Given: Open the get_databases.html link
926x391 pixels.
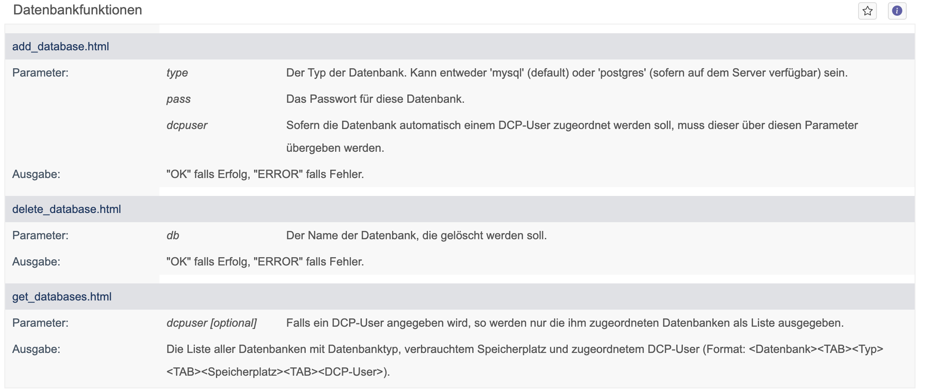Looking at the screenshot, I should (x=62, y=297).
